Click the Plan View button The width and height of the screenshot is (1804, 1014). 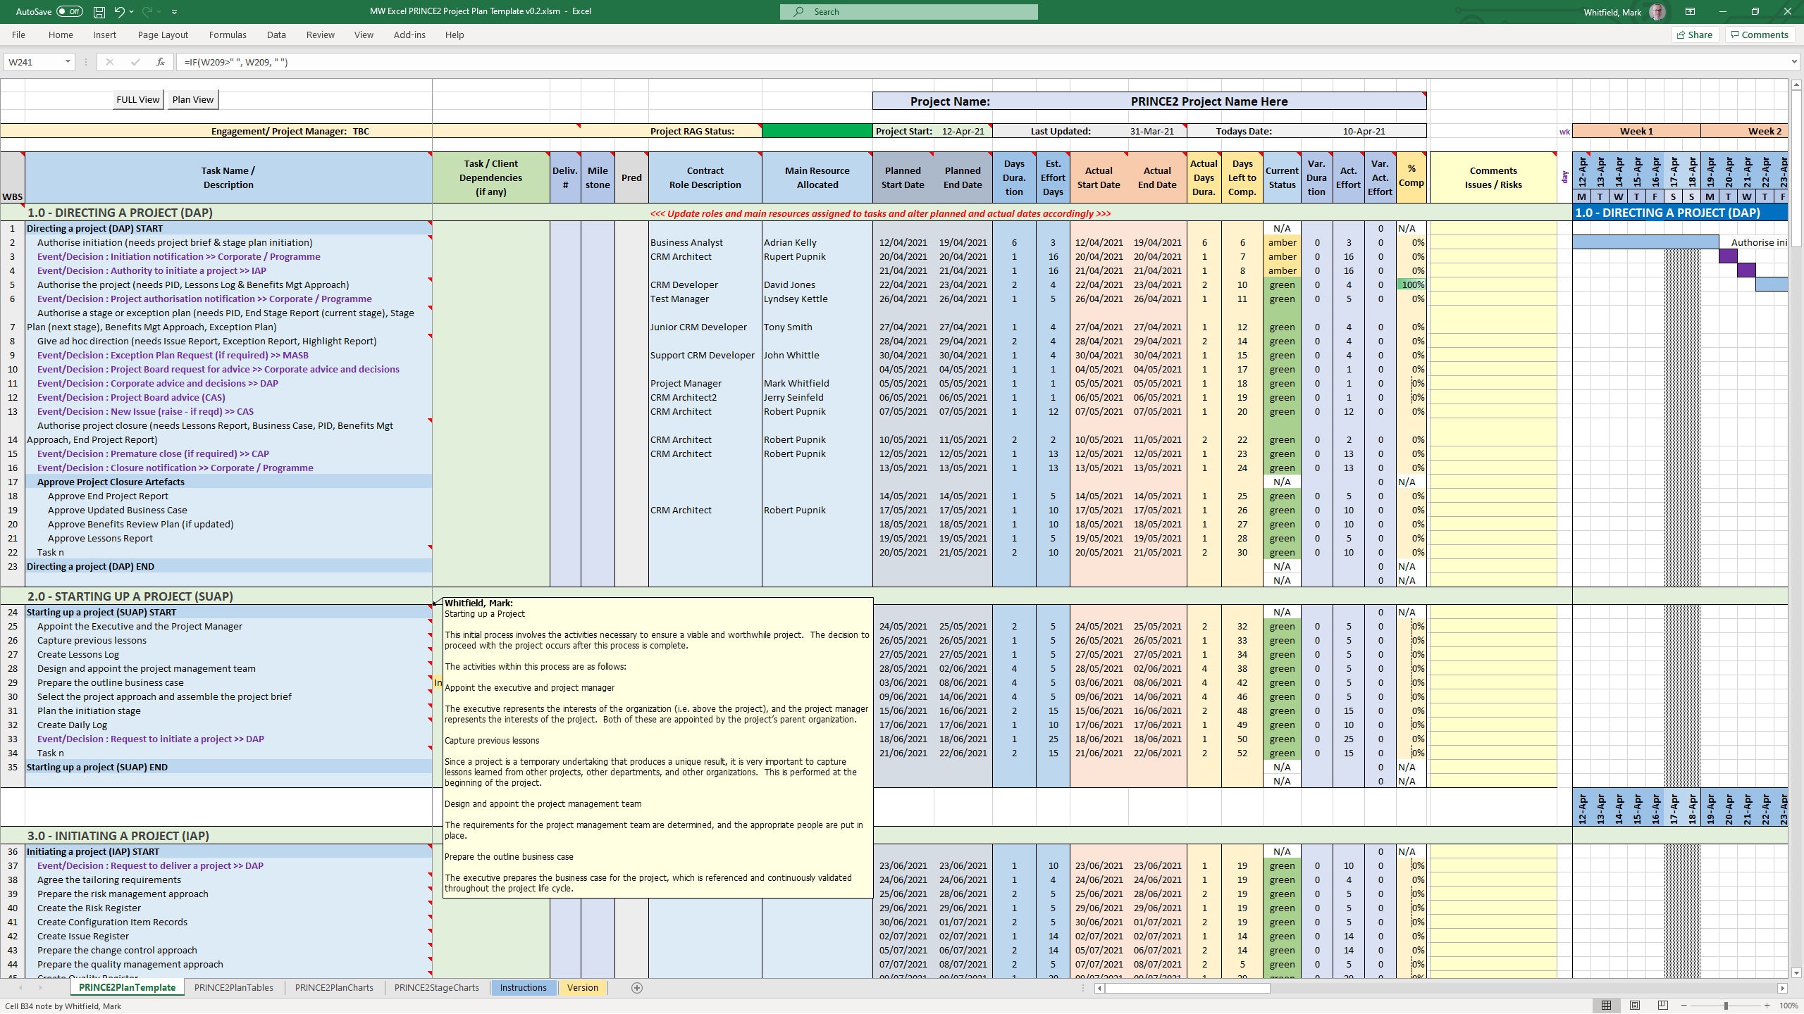click(192, 99)
